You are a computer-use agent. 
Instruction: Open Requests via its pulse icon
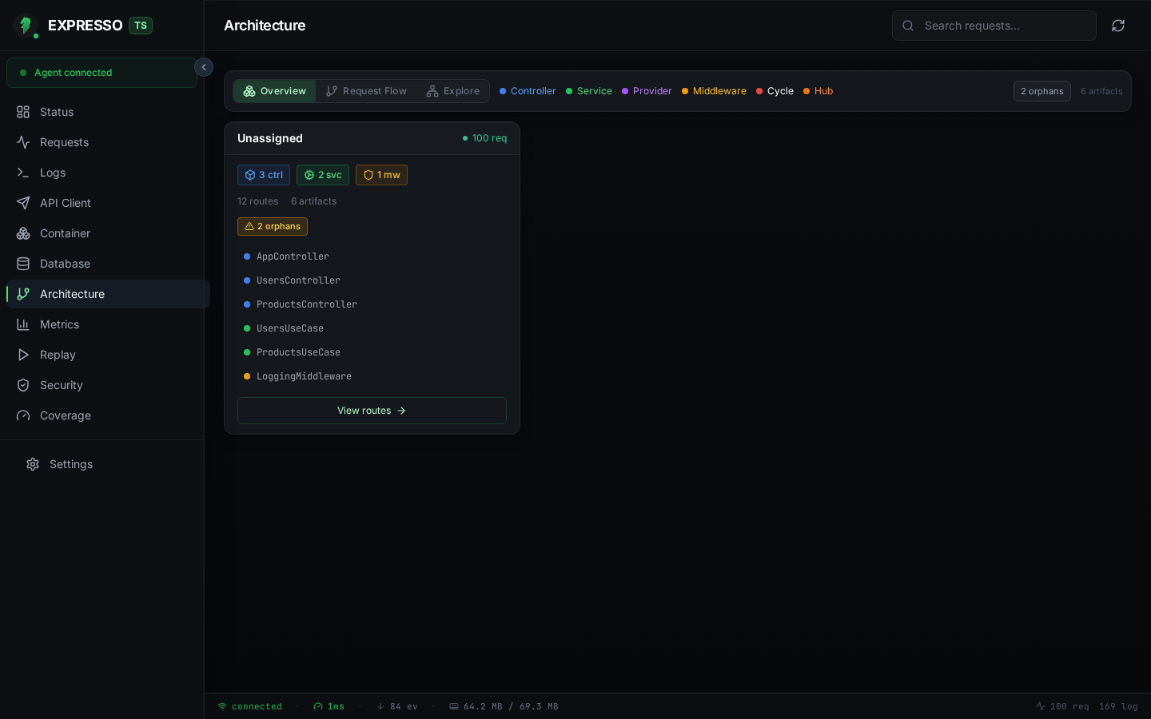23,142
